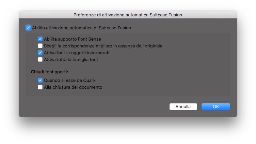Click the 'Chiudi font aperti:' section heading
Screen dimensions: 256x144
click(x=49, y=72)
